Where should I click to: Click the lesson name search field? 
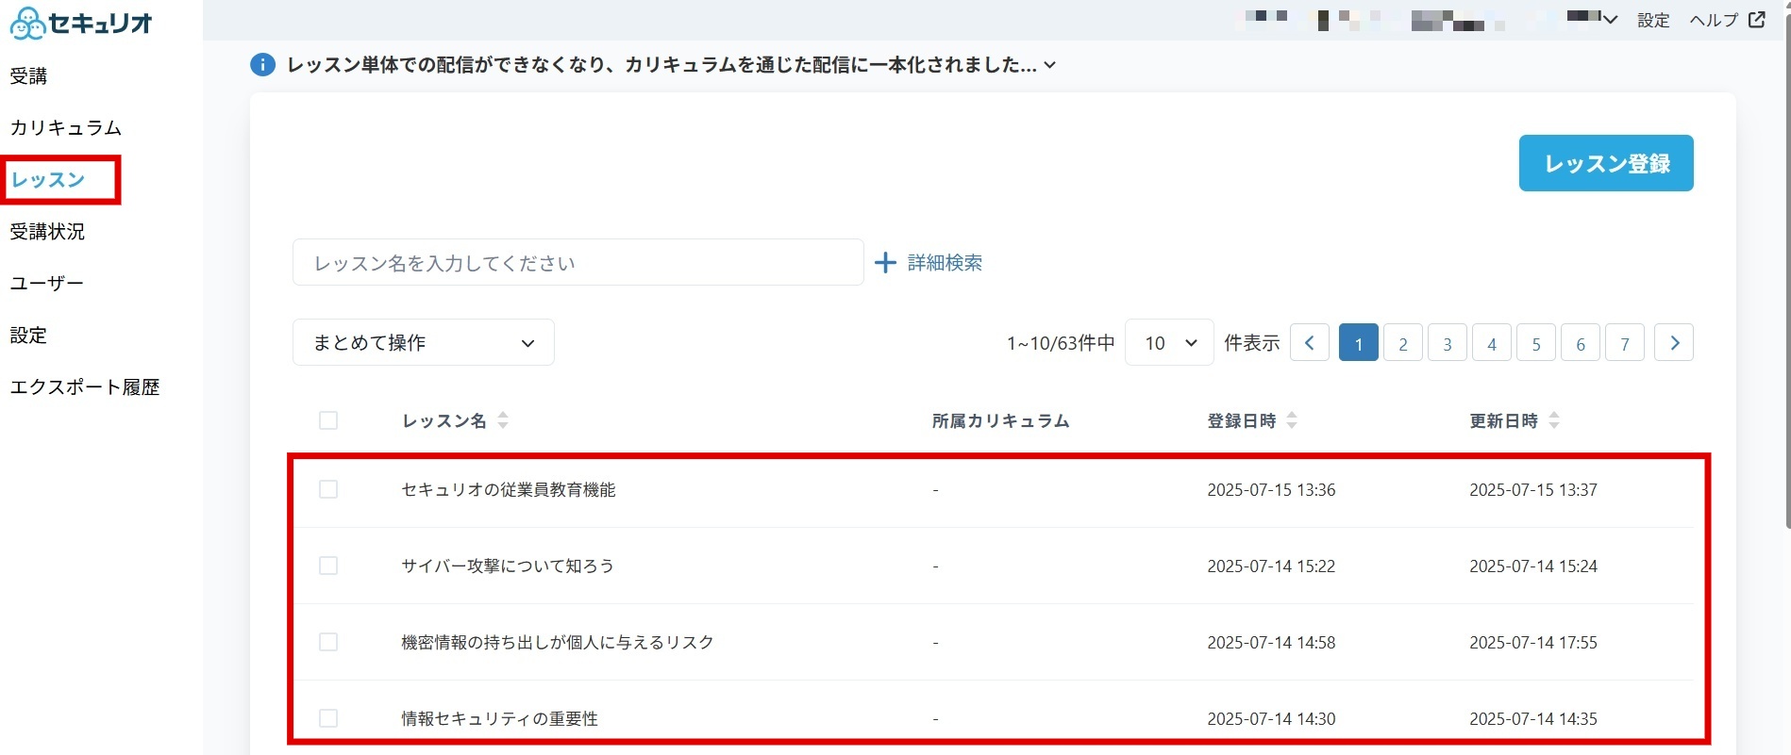pos(578,262)
